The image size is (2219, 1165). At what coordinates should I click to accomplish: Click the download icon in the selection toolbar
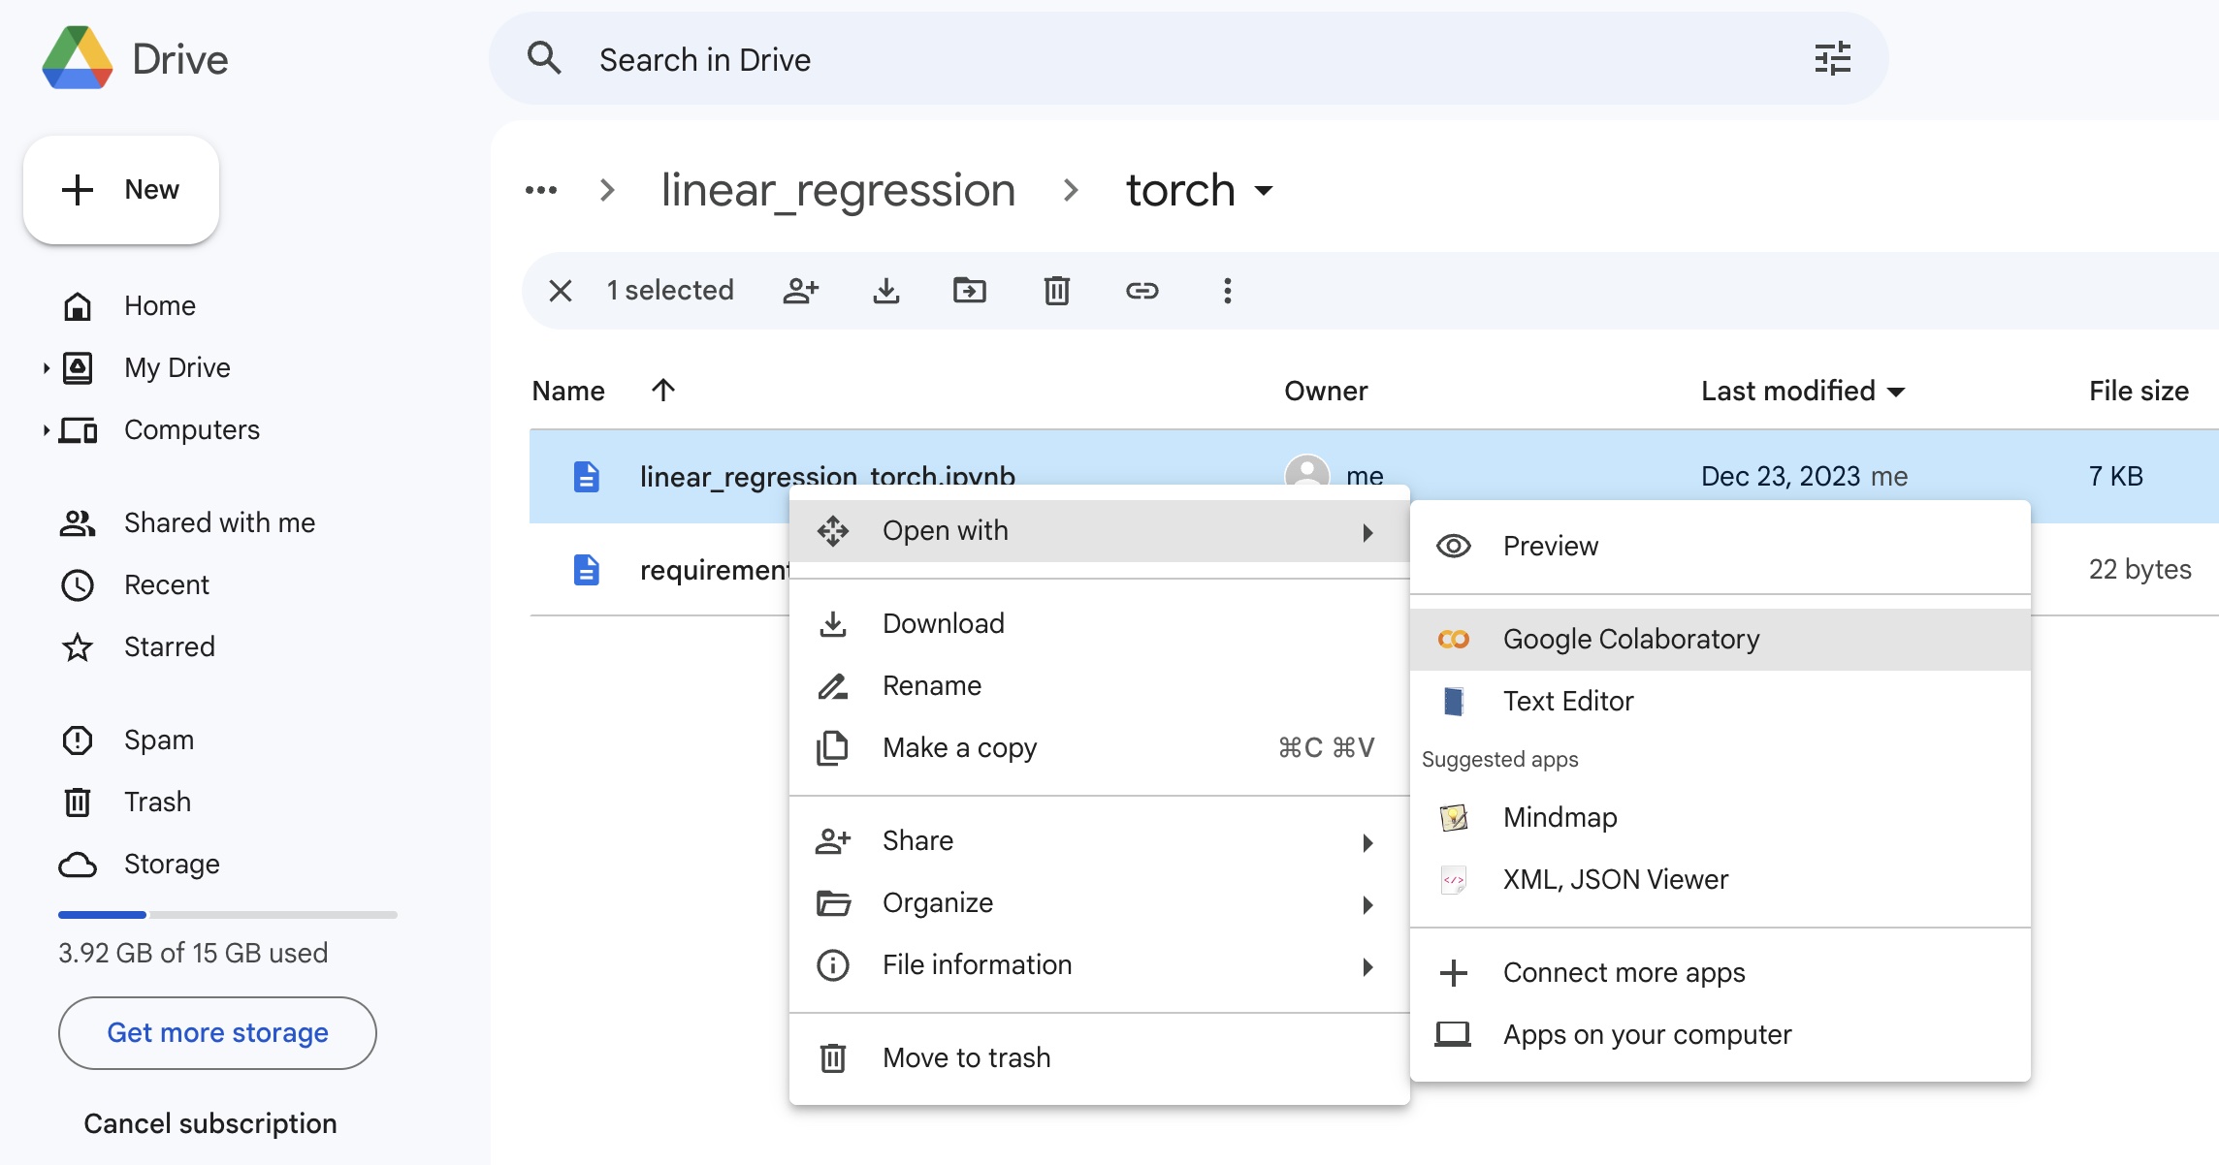[885, 291]
